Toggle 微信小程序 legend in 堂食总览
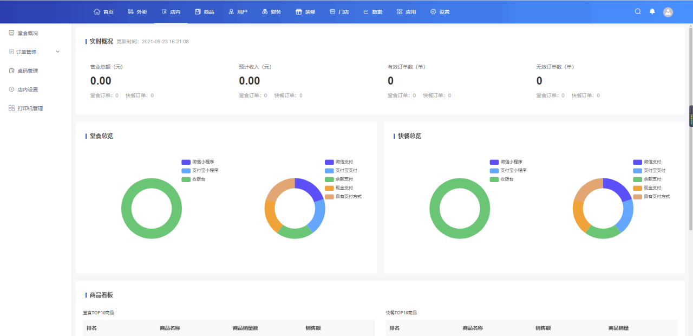Image resolution: width=693 pixels, height=336 pixels. point(186,162)
